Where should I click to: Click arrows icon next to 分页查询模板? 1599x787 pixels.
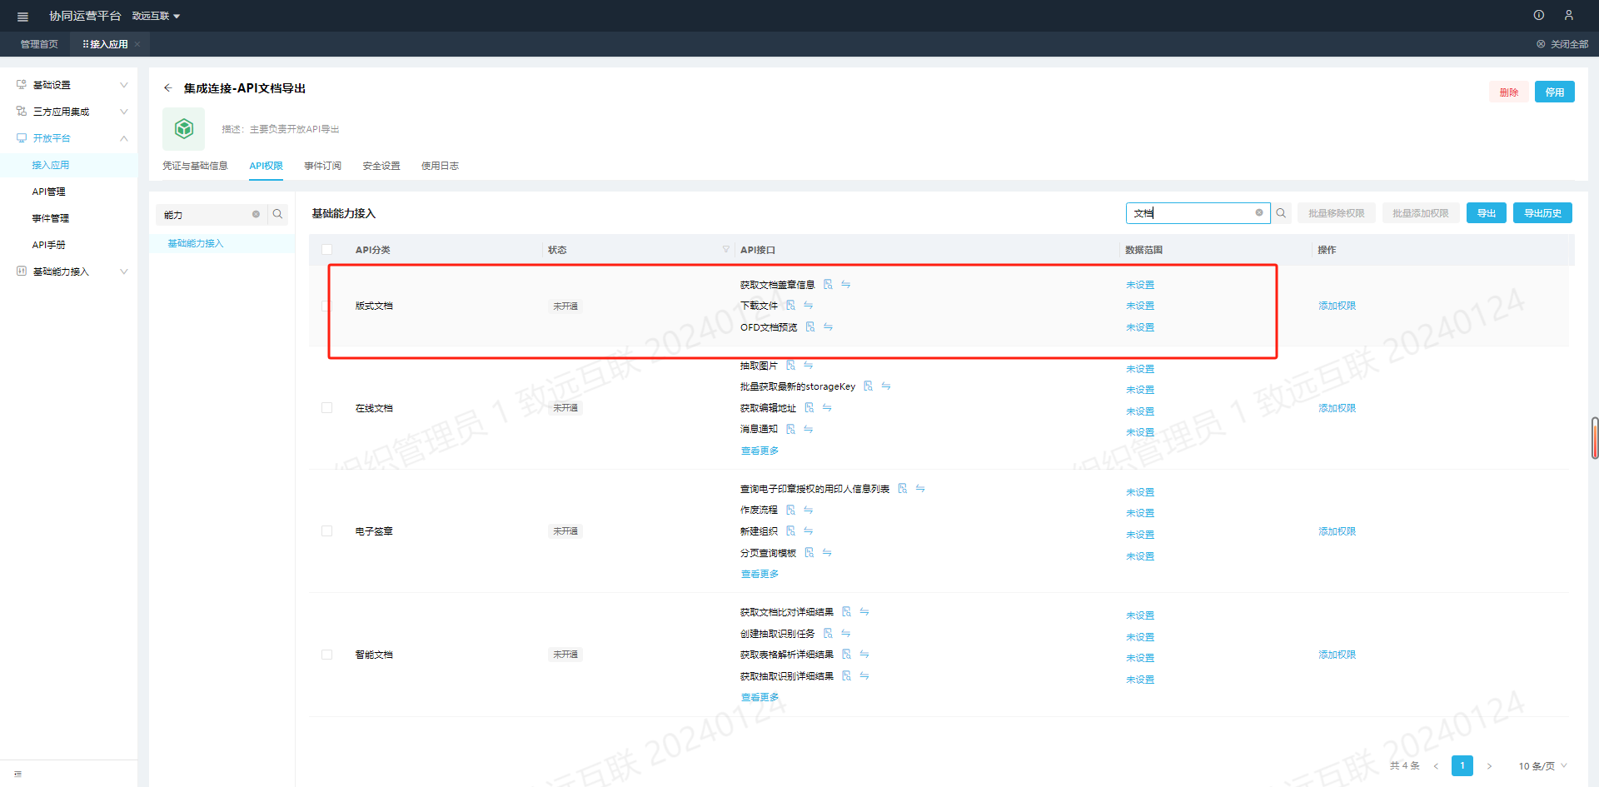pos(827,553)
